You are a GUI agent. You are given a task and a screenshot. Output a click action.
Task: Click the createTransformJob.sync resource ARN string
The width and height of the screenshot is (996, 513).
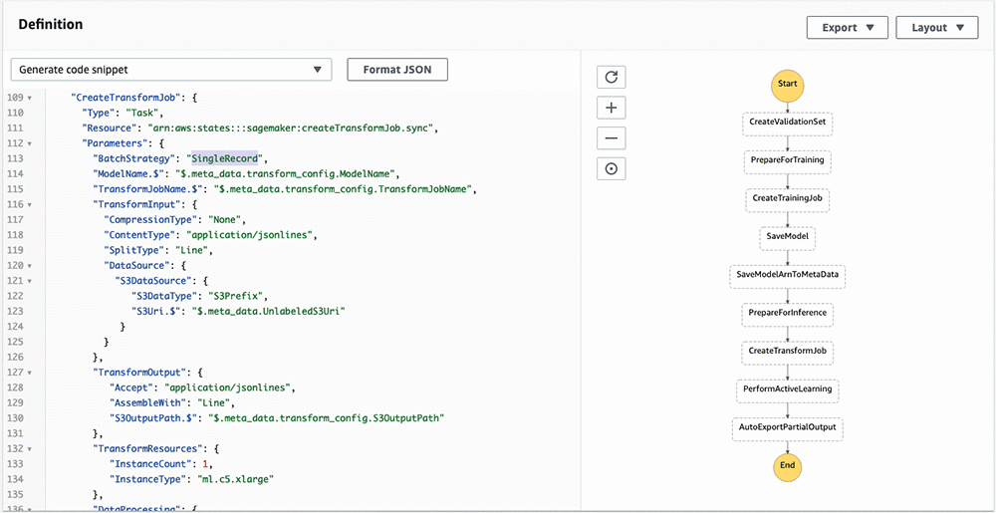(x=290, y=128)
